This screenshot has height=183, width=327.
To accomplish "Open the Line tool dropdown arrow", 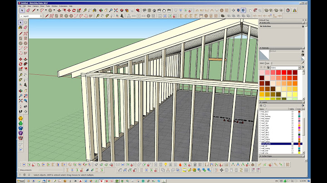I will coord(38,10).
